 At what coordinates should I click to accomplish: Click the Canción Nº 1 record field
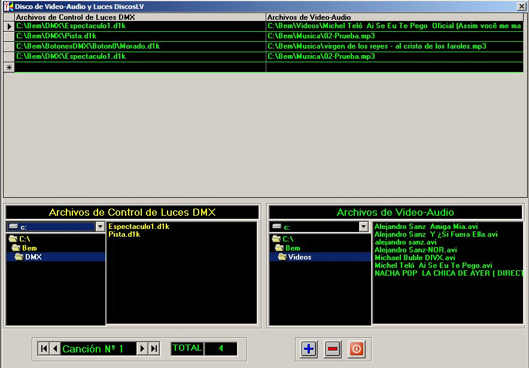[x=99, y=348]
